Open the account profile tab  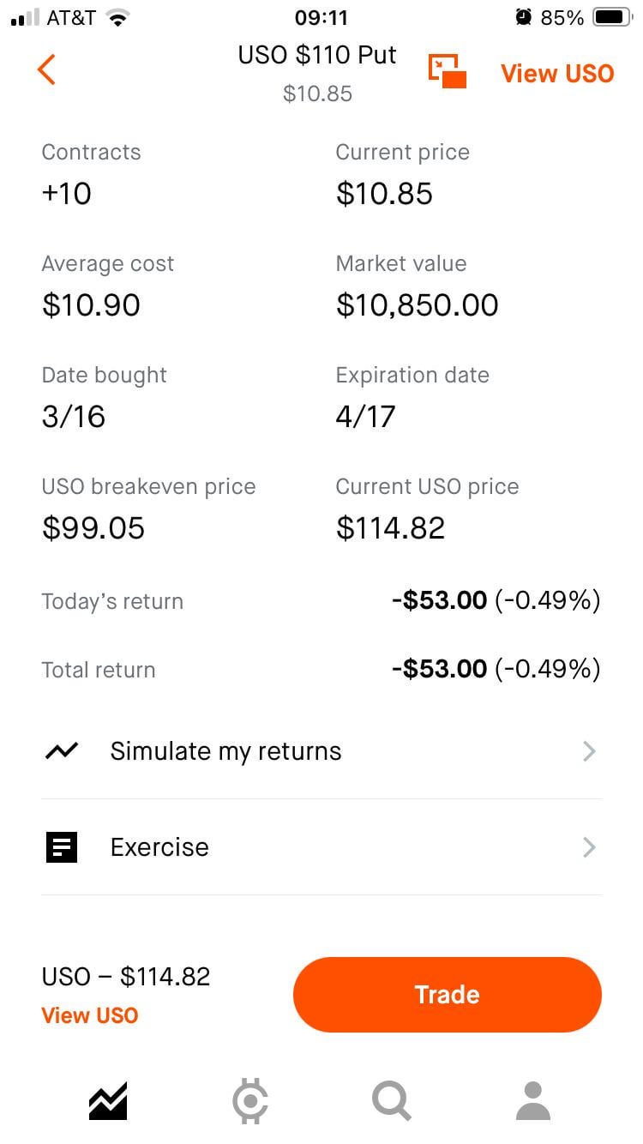(x=533, y=1101)
